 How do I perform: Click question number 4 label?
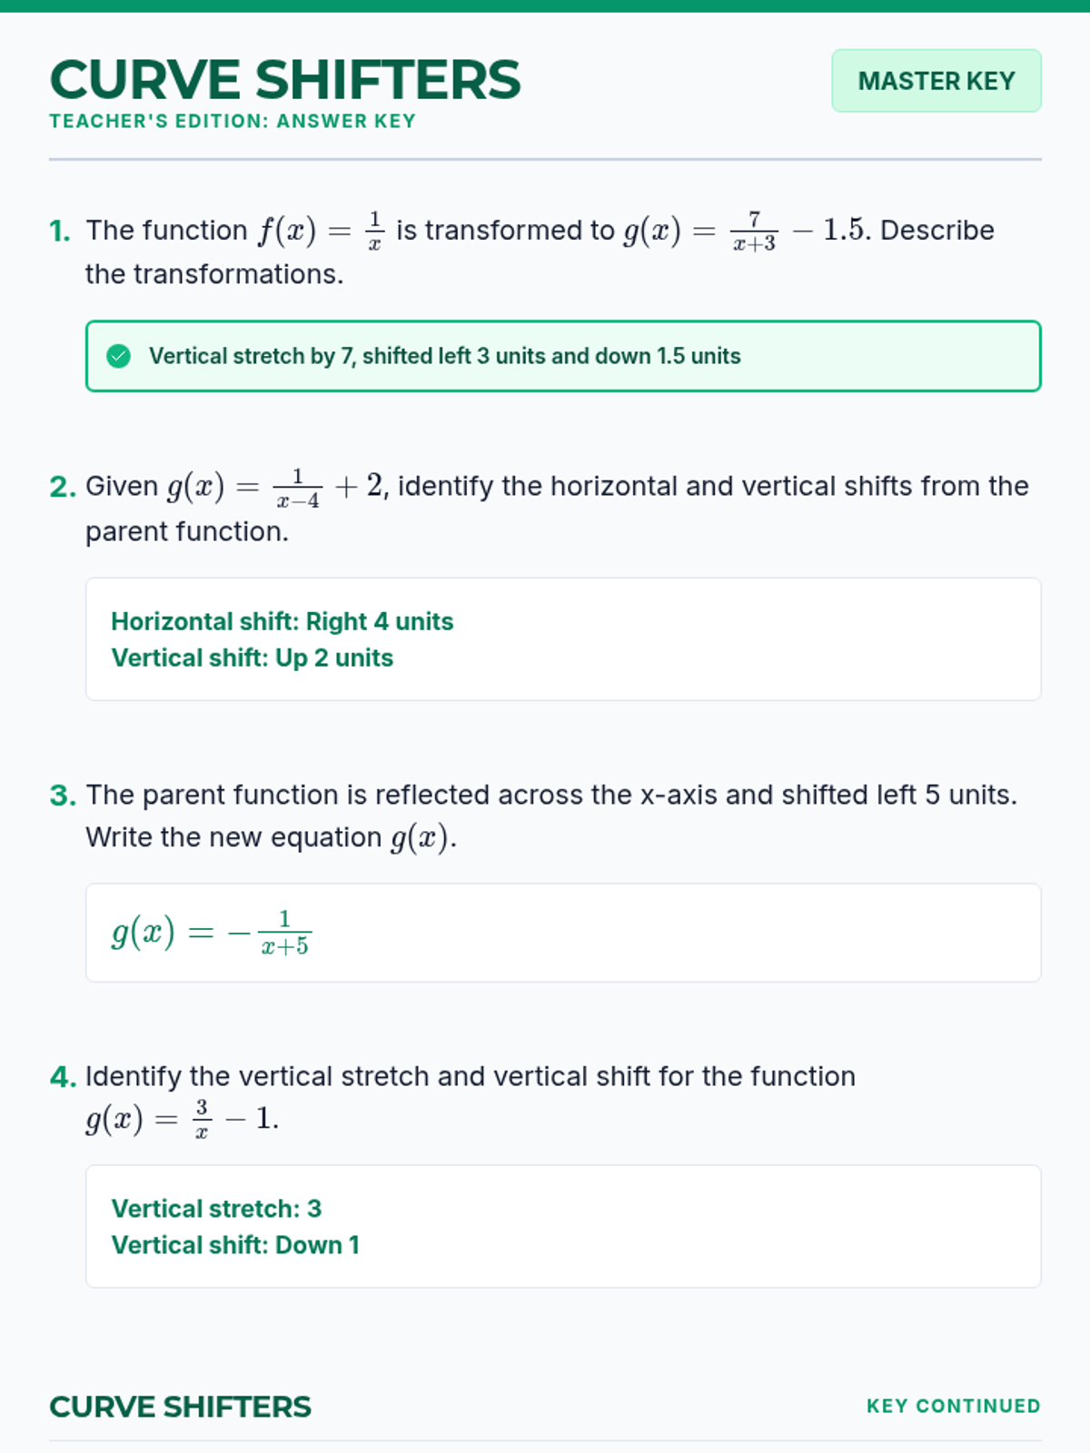[x=63, y=1077]
